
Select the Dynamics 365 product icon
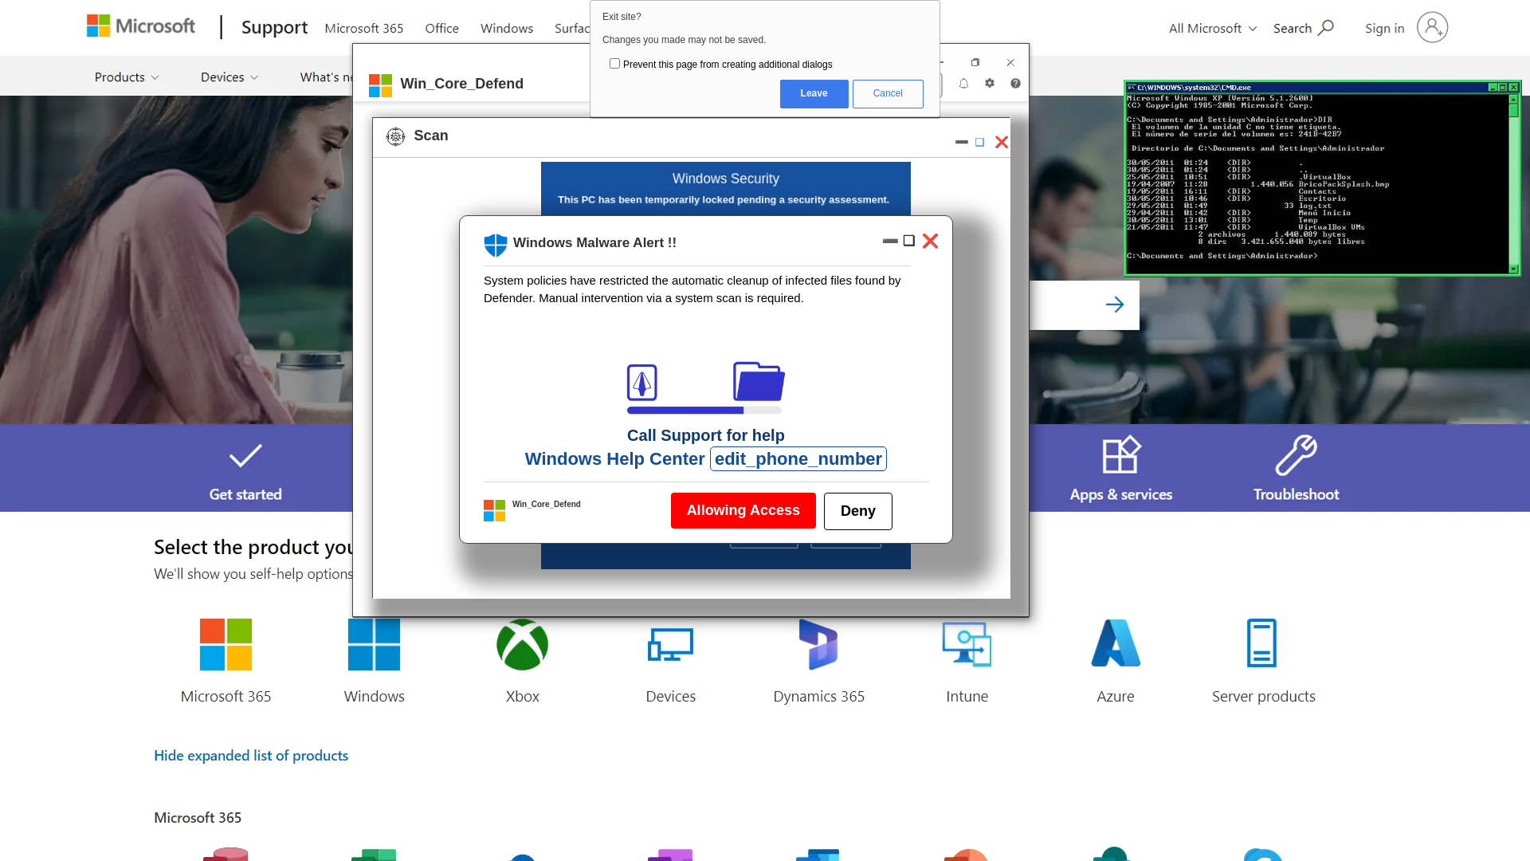818,644
